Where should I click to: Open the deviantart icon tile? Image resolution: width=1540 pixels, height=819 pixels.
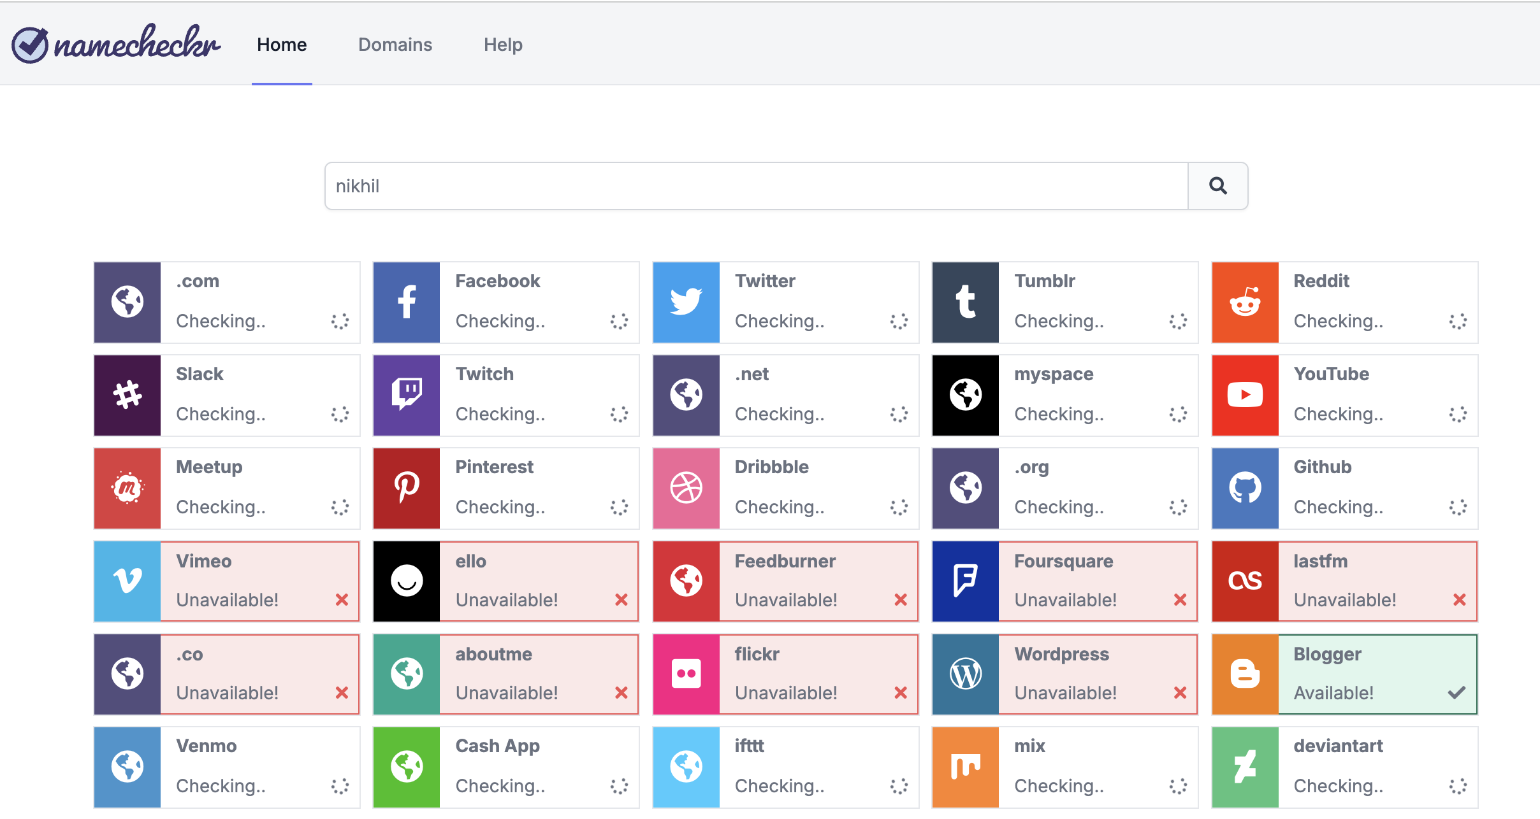pyautogui.click(x=1246, y=767)
